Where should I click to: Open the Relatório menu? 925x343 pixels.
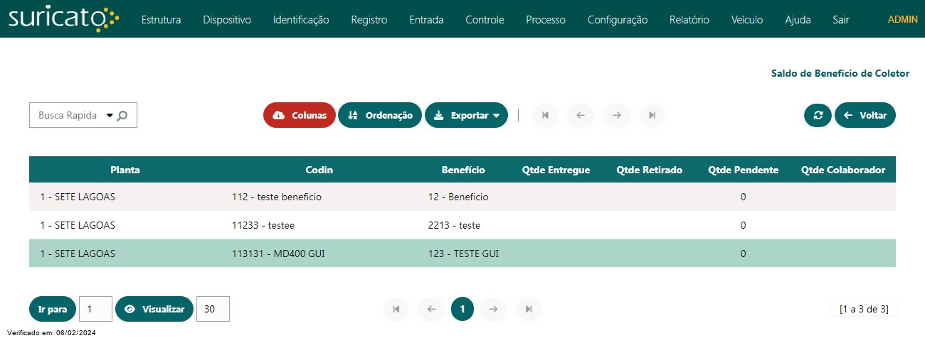pyautogui.click(x=689, y=20)
